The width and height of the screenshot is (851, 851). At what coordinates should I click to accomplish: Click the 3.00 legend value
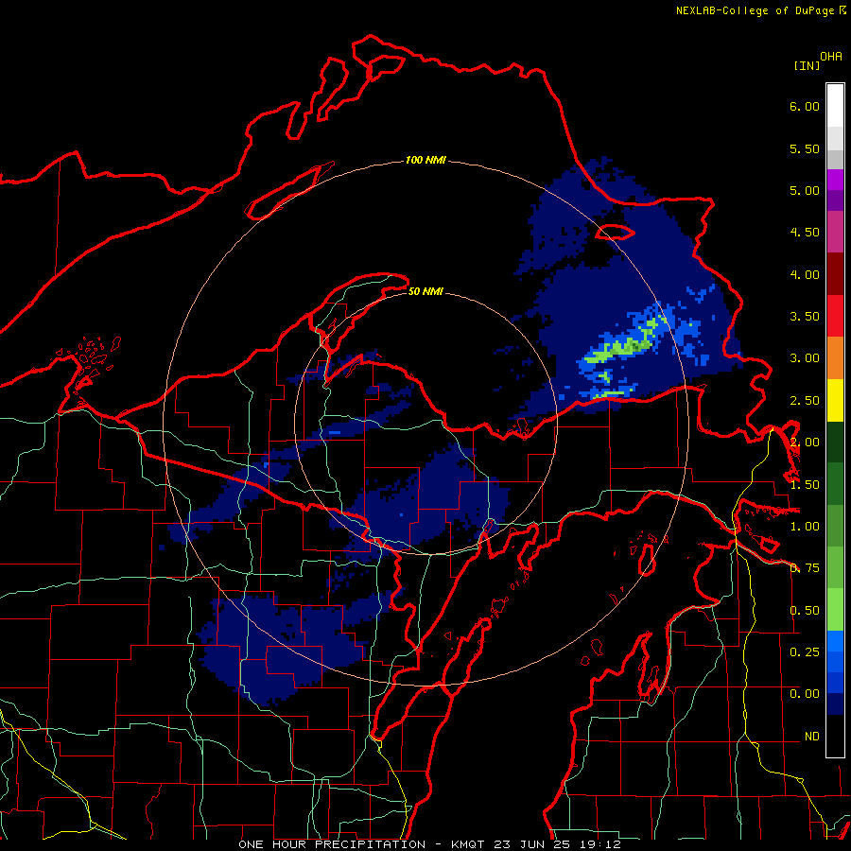click(805, 358)
